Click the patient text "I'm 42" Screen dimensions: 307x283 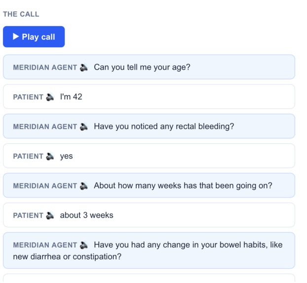coord(71,97)
